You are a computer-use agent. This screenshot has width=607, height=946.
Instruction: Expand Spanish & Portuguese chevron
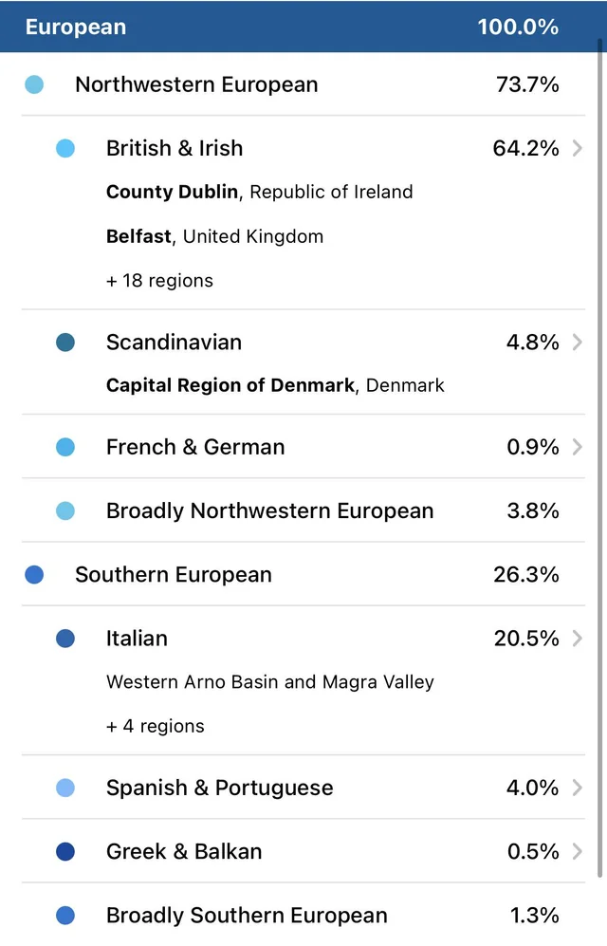[578, 788]
